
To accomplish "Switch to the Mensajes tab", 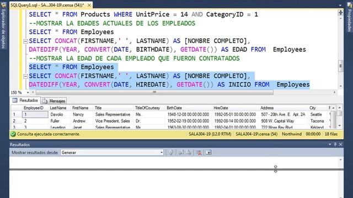I will pos(54,101).
